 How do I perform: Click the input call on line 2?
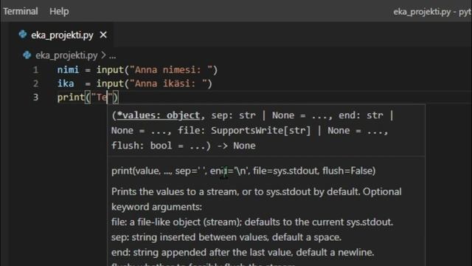(x=110, y=83)
